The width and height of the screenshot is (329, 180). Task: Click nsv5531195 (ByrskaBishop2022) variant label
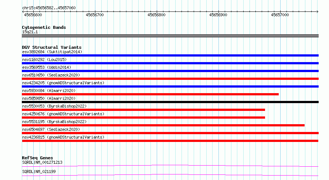[x=54, y=122]
